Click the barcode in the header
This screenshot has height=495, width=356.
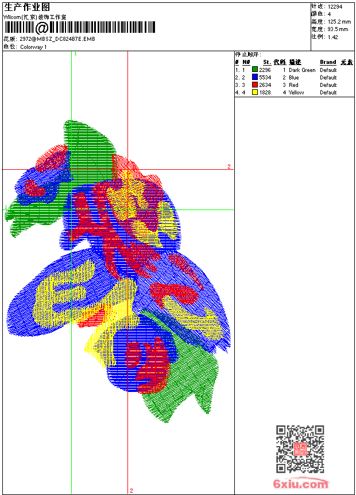click(80, 28)
